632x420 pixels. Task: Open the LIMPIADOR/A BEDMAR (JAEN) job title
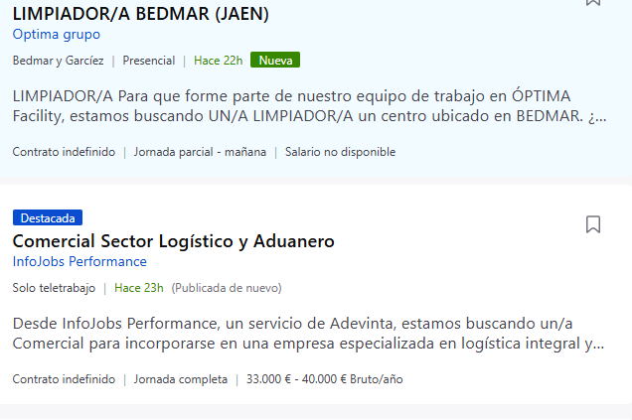click(x=141, y=14)
